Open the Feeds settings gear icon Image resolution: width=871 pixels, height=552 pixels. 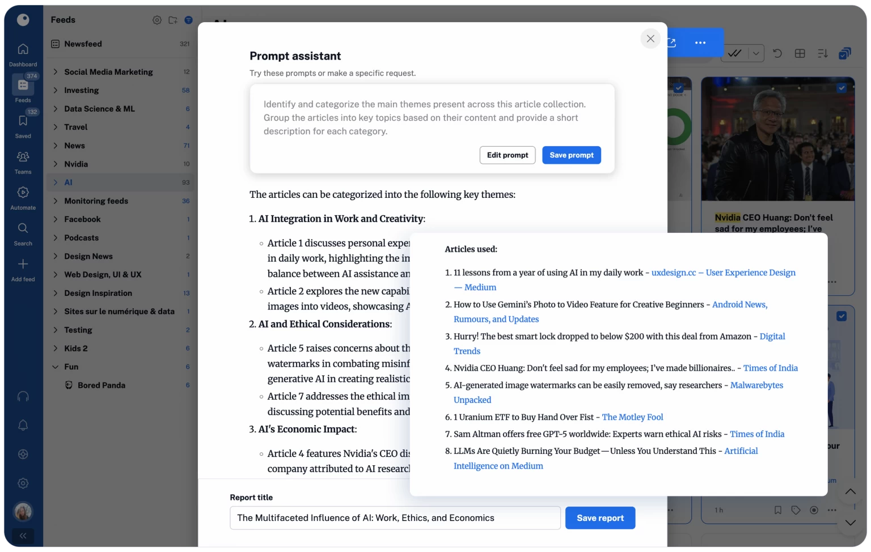pos(157,19)
